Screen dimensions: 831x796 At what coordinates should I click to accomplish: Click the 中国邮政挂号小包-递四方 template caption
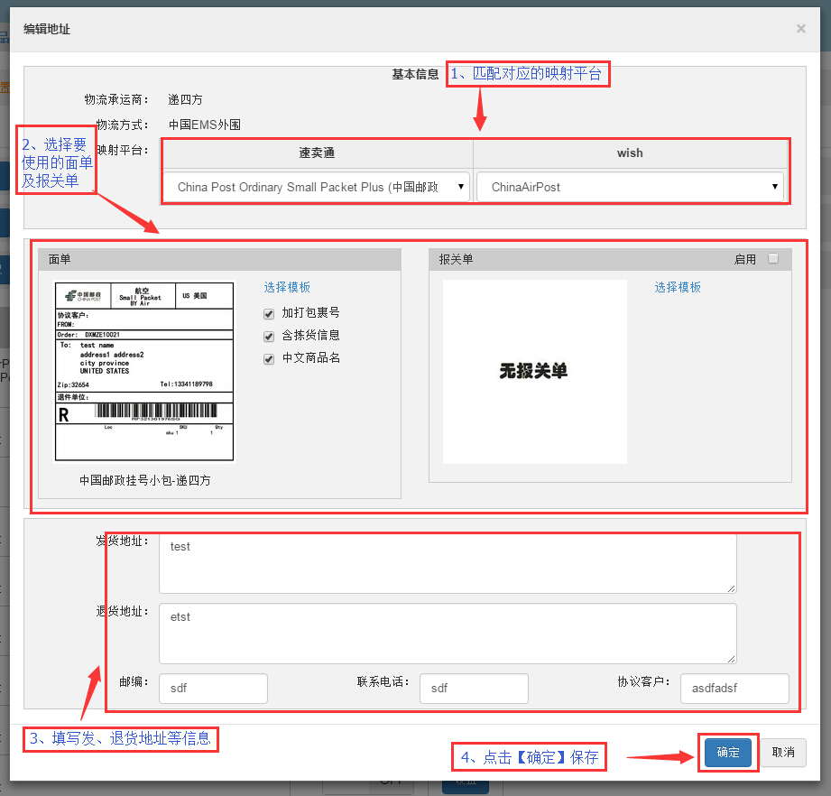pos(144,481)
